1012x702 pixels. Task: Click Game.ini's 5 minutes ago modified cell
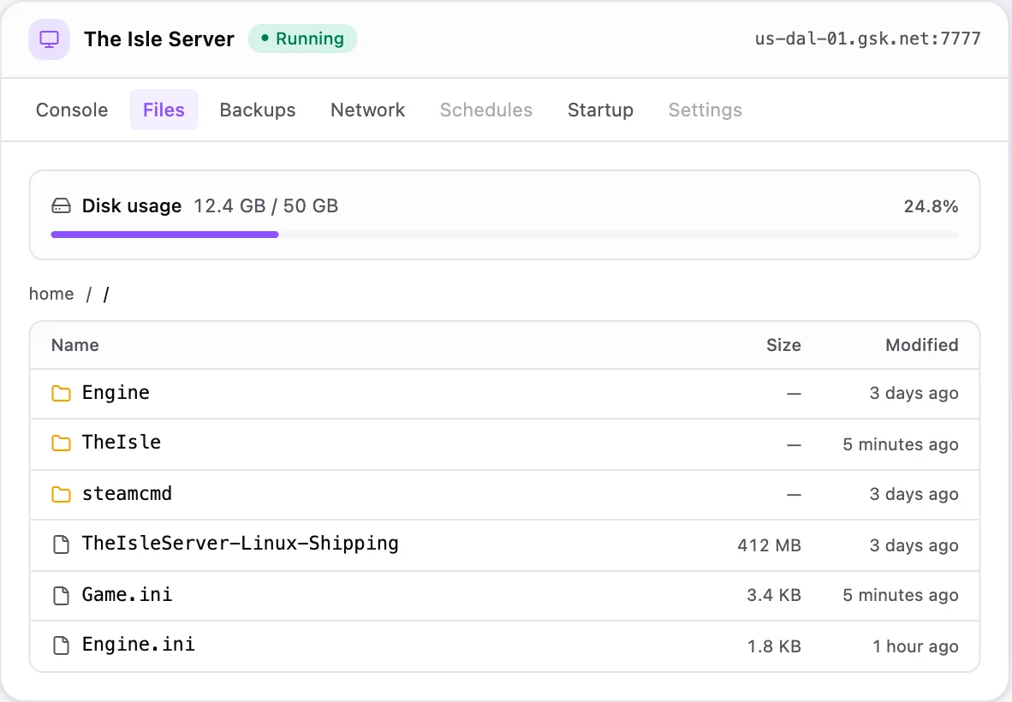(901, 596)
